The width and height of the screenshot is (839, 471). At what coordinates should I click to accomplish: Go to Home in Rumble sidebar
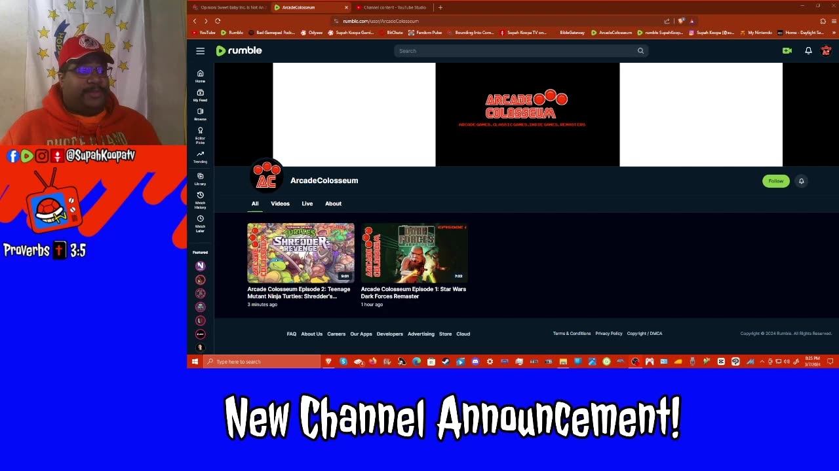pos(200,77)
